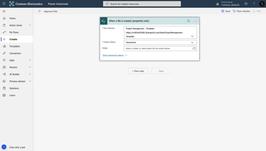The height and width of the screenshot is (151, 266).
Task: Click the Home house icon
Action: pos(4,18)
